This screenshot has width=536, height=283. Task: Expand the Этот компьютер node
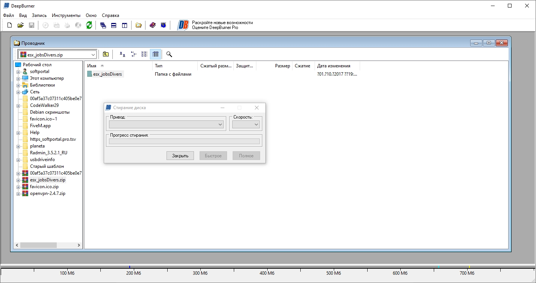[x=18, y=79]
